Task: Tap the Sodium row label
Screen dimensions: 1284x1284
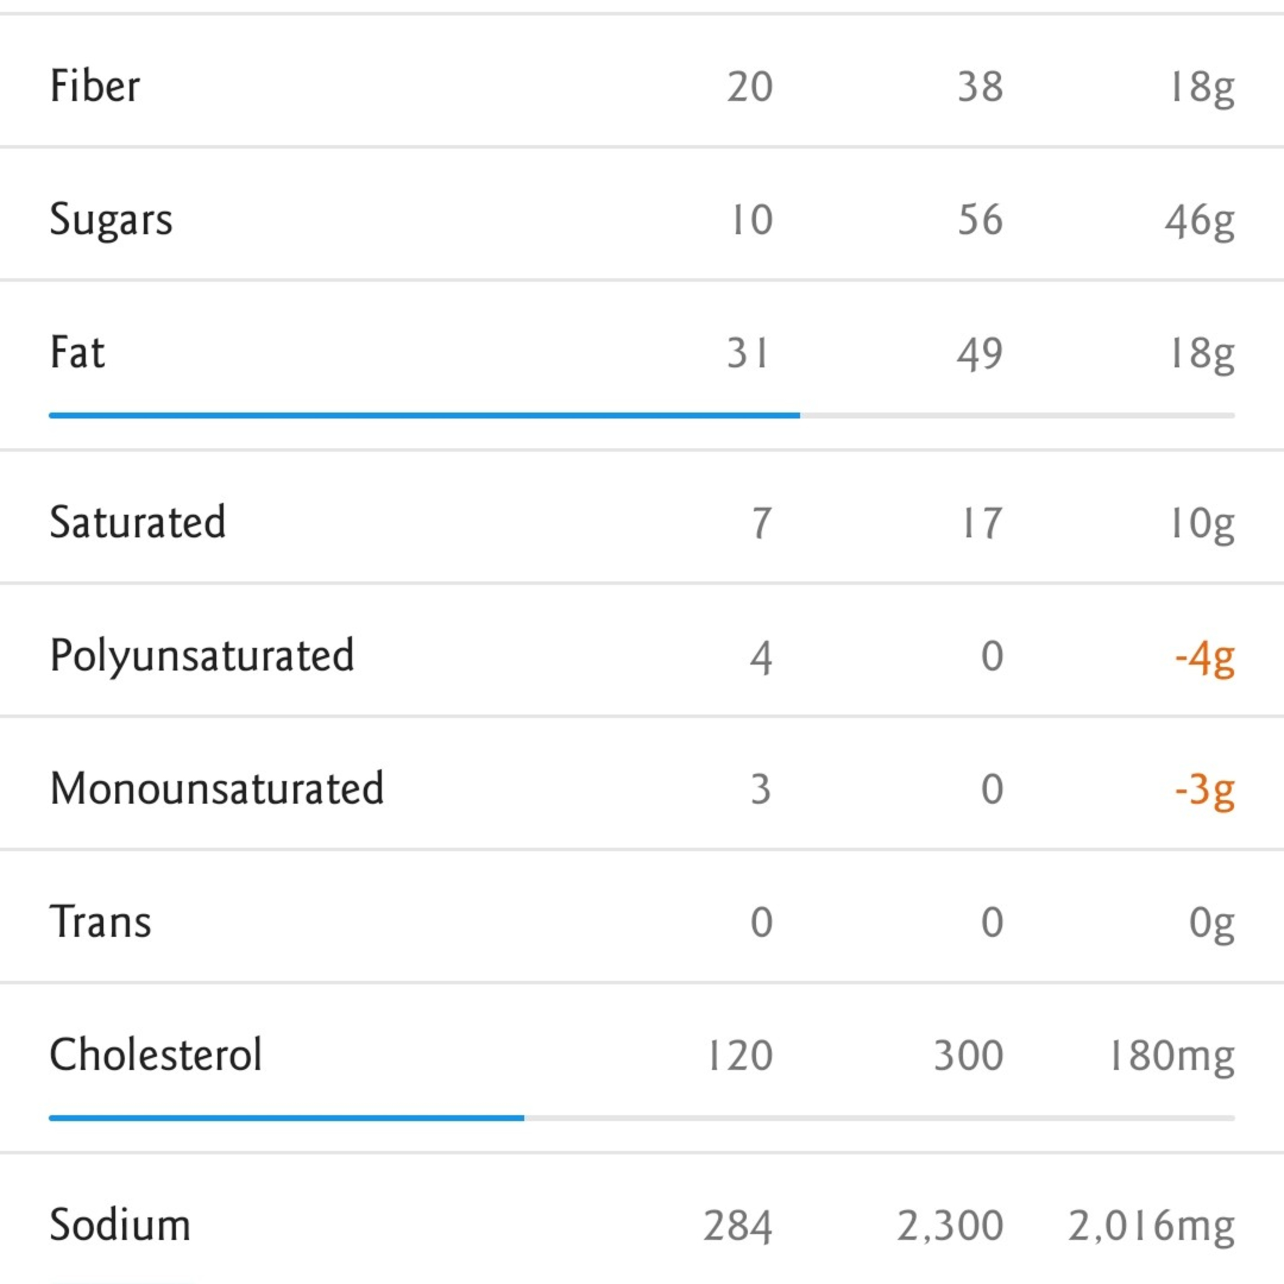Action: point(120,1225)
